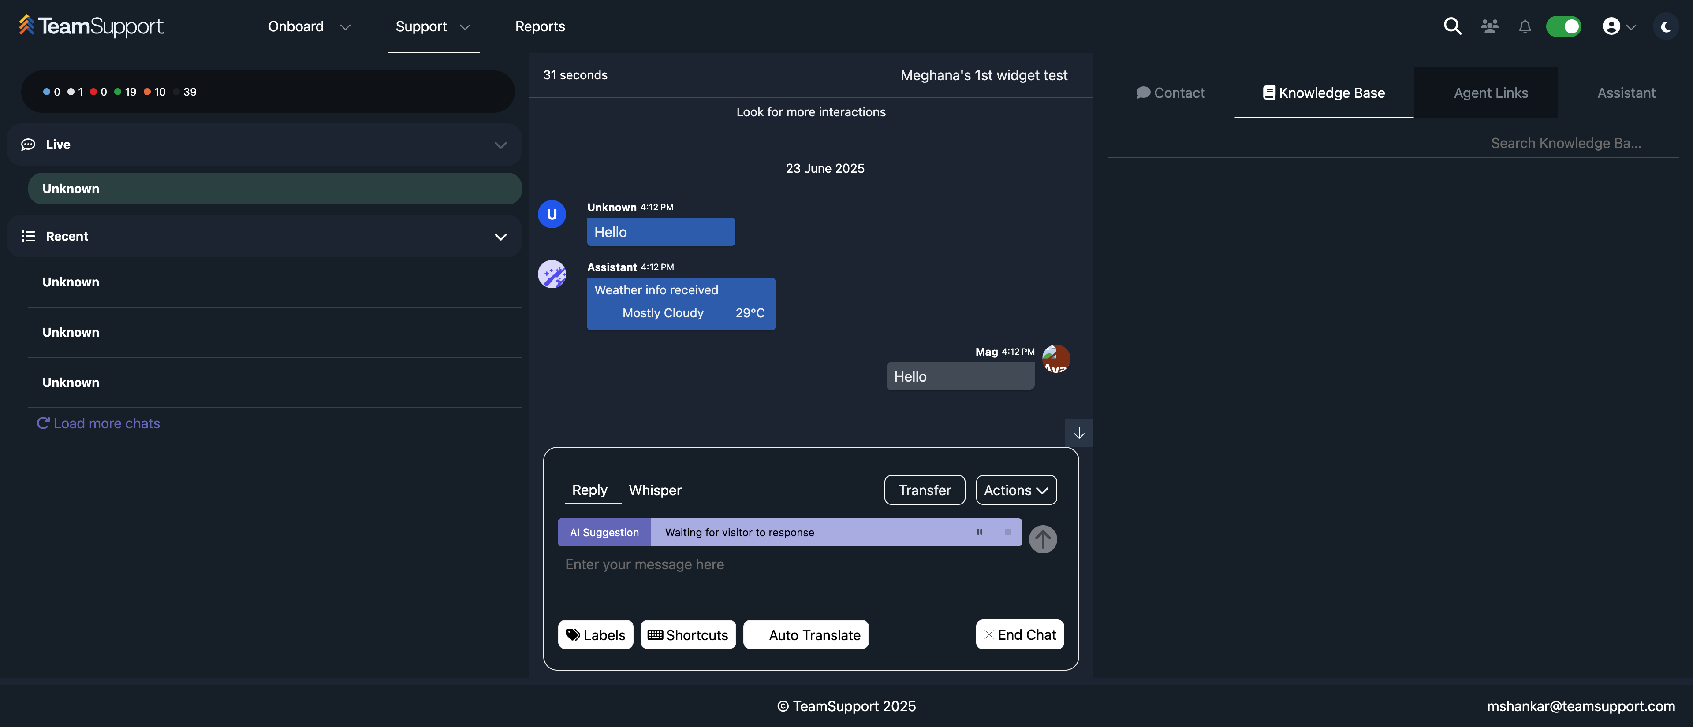This screenshot has width=1693, height=727.
Task: Switch to the Whisper tab
Action: 655,490
